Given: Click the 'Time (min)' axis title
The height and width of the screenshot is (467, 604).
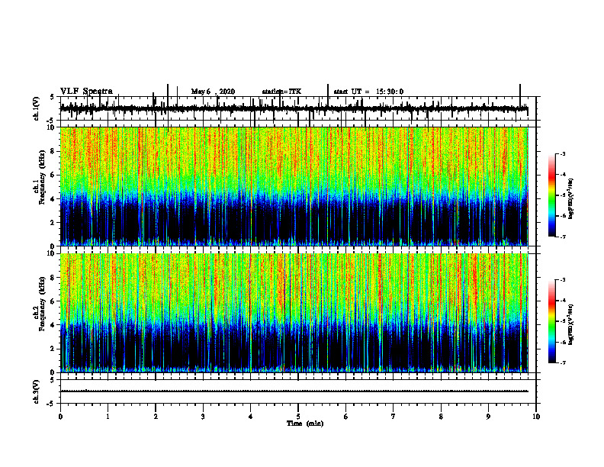Looking at the screenshot, I should (x=305, y=424).
